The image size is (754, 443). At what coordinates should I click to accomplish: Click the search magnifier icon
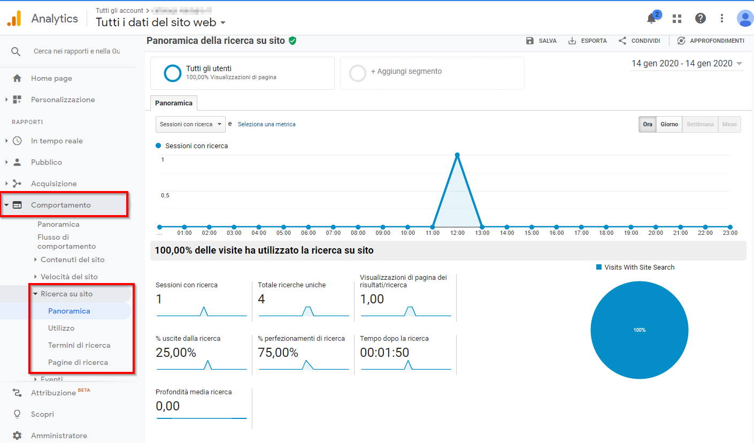pyautogui.click(x=16, y=51)
